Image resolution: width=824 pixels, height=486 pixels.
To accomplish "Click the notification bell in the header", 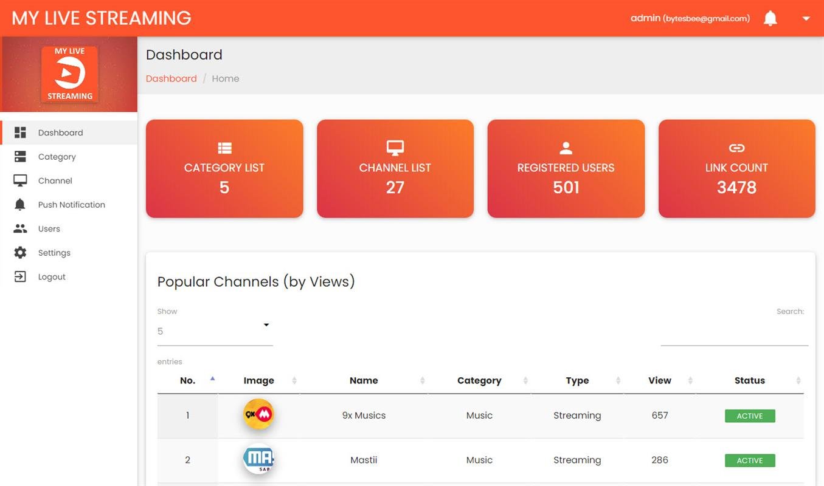I will click(770, 18).
